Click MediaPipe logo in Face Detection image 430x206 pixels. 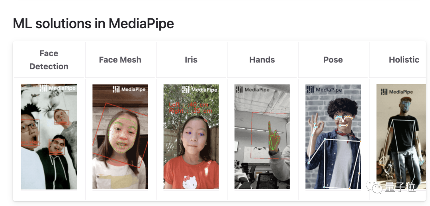coord(59,88)
